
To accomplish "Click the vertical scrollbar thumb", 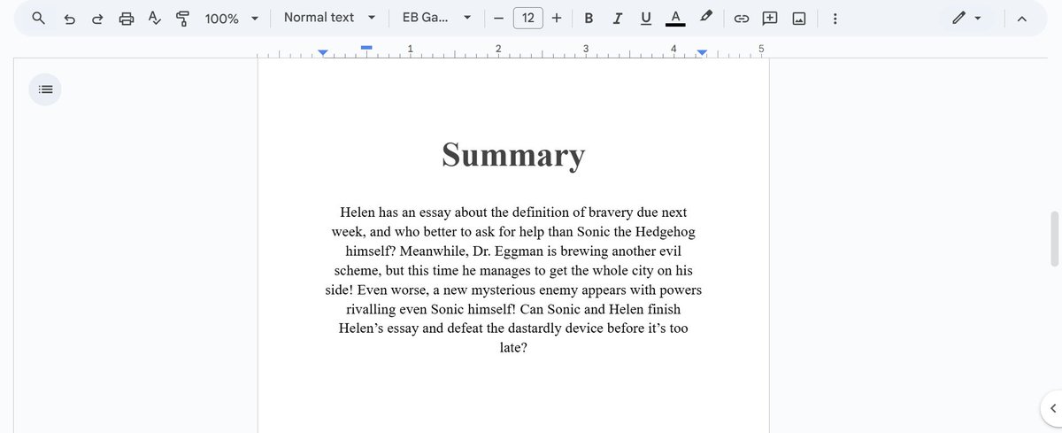I will [1055, 239].
